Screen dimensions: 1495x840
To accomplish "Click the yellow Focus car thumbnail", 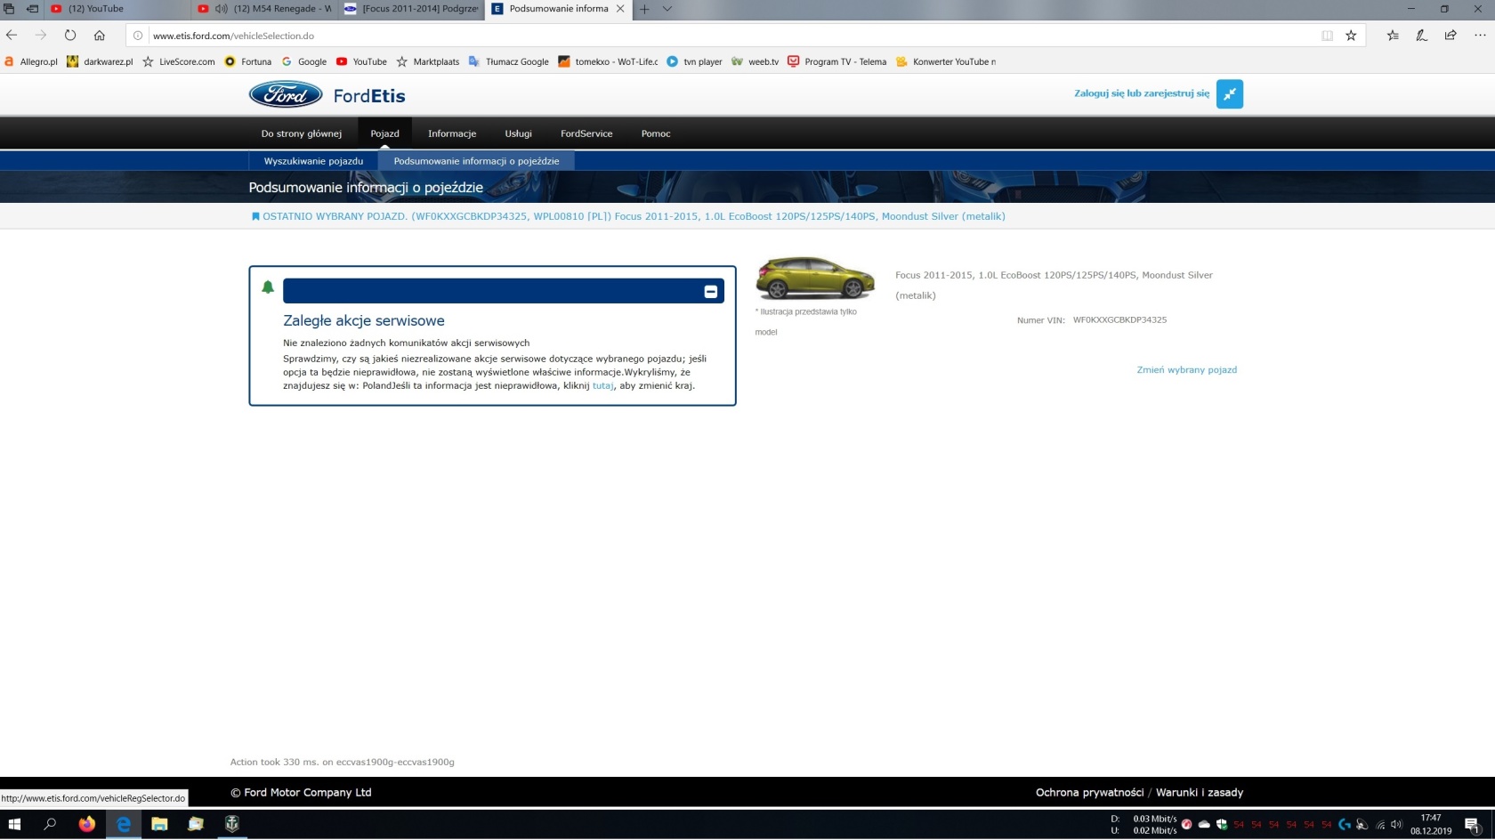I will coord(814,279).
